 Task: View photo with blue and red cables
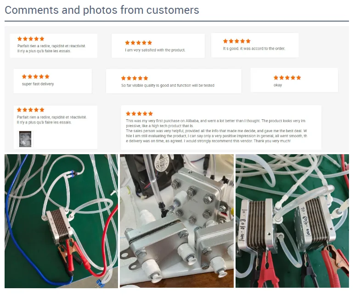62,221
